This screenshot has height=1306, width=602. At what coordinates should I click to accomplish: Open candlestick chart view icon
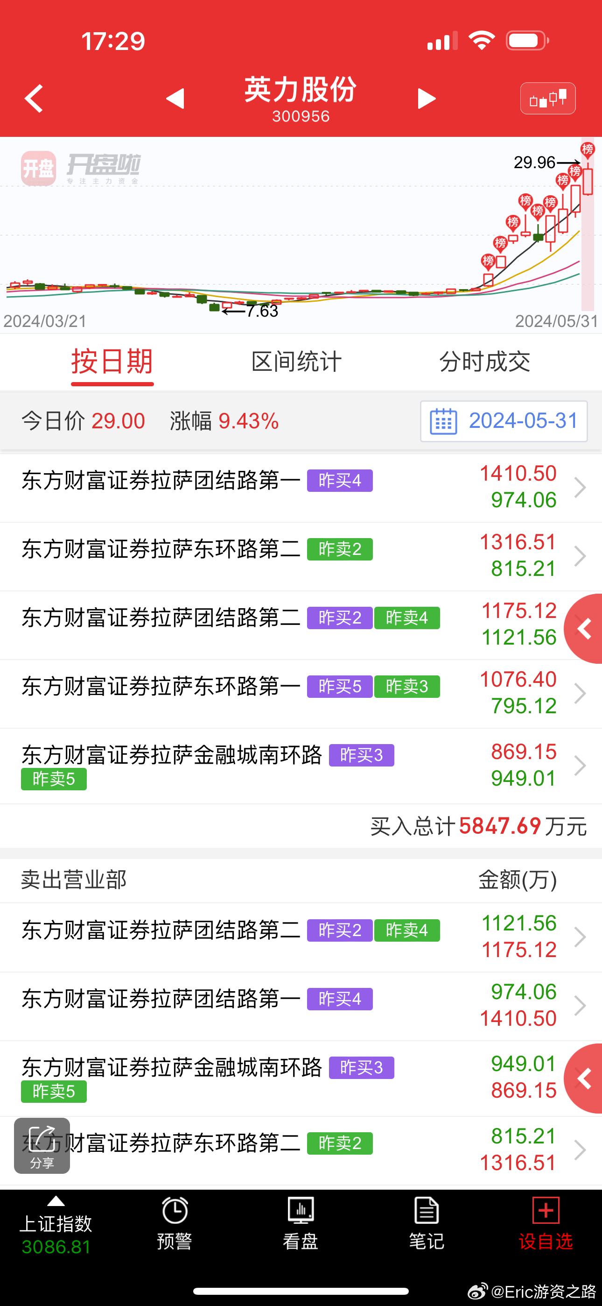548,99
